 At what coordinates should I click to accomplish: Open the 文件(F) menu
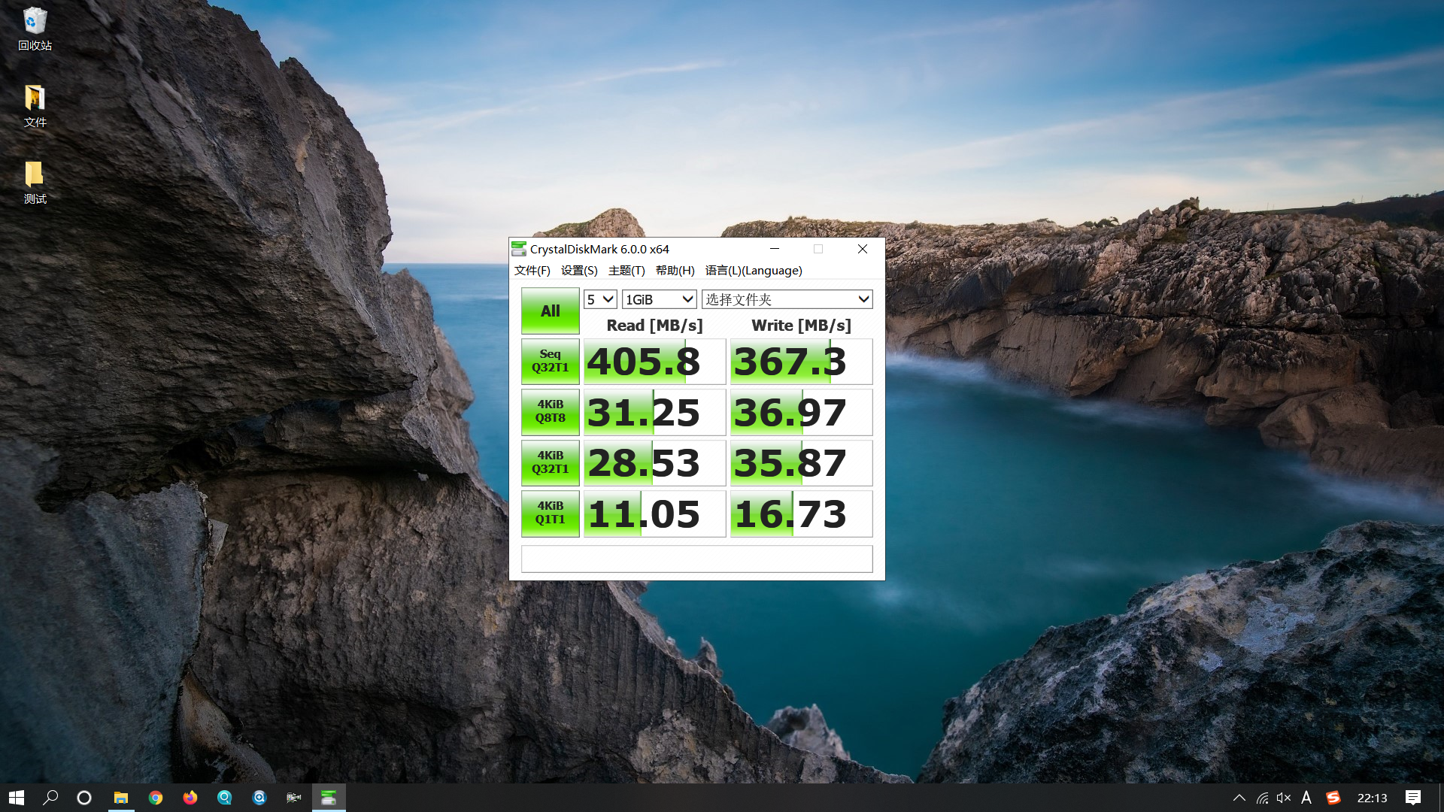pyautogui.click(x=532, y=271)
